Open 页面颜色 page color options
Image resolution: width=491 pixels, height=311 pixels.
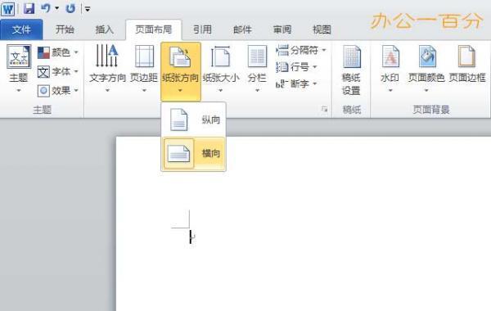pos(426,68)
